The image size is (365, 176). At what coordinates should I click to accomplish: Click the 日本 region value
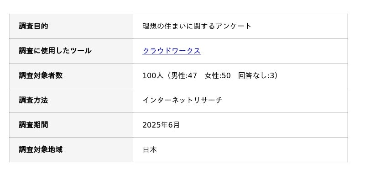coord(150,149)
